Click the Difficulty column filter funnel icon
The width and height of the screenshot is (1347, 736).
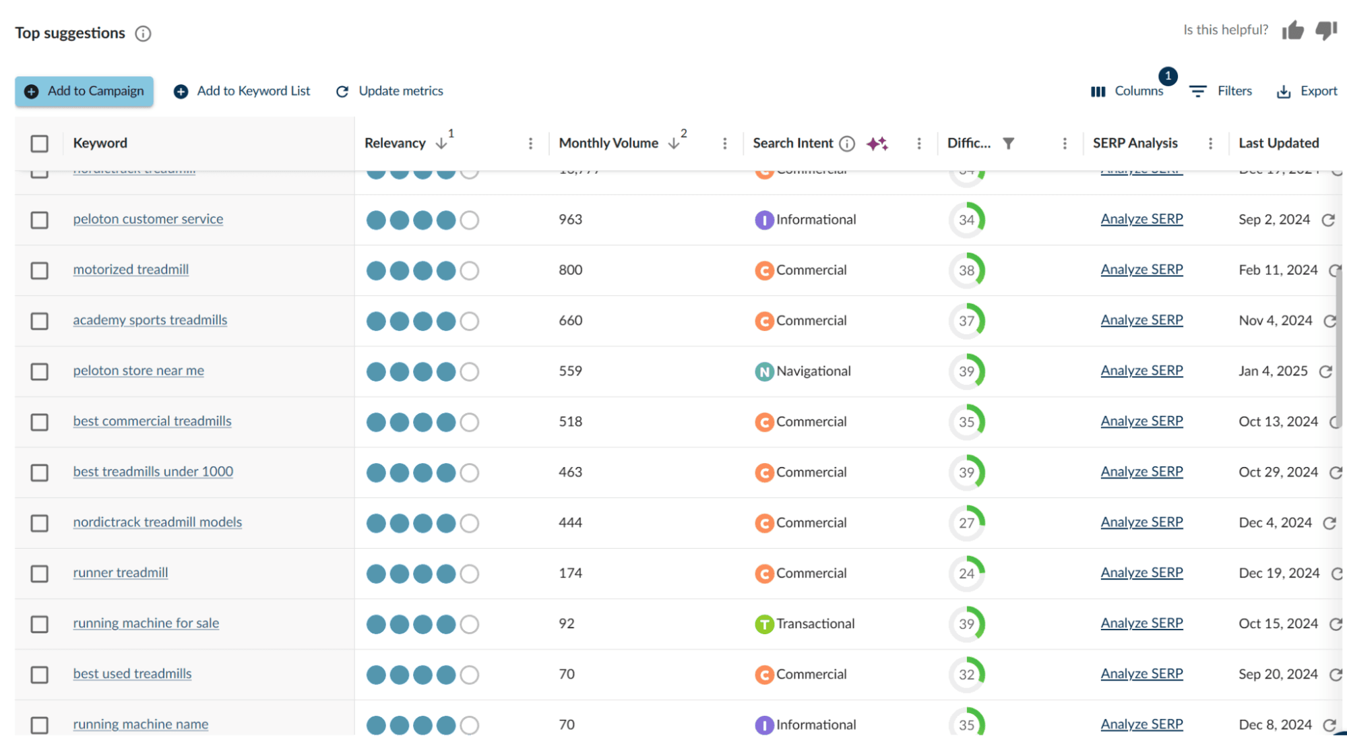click(1008, 144)
